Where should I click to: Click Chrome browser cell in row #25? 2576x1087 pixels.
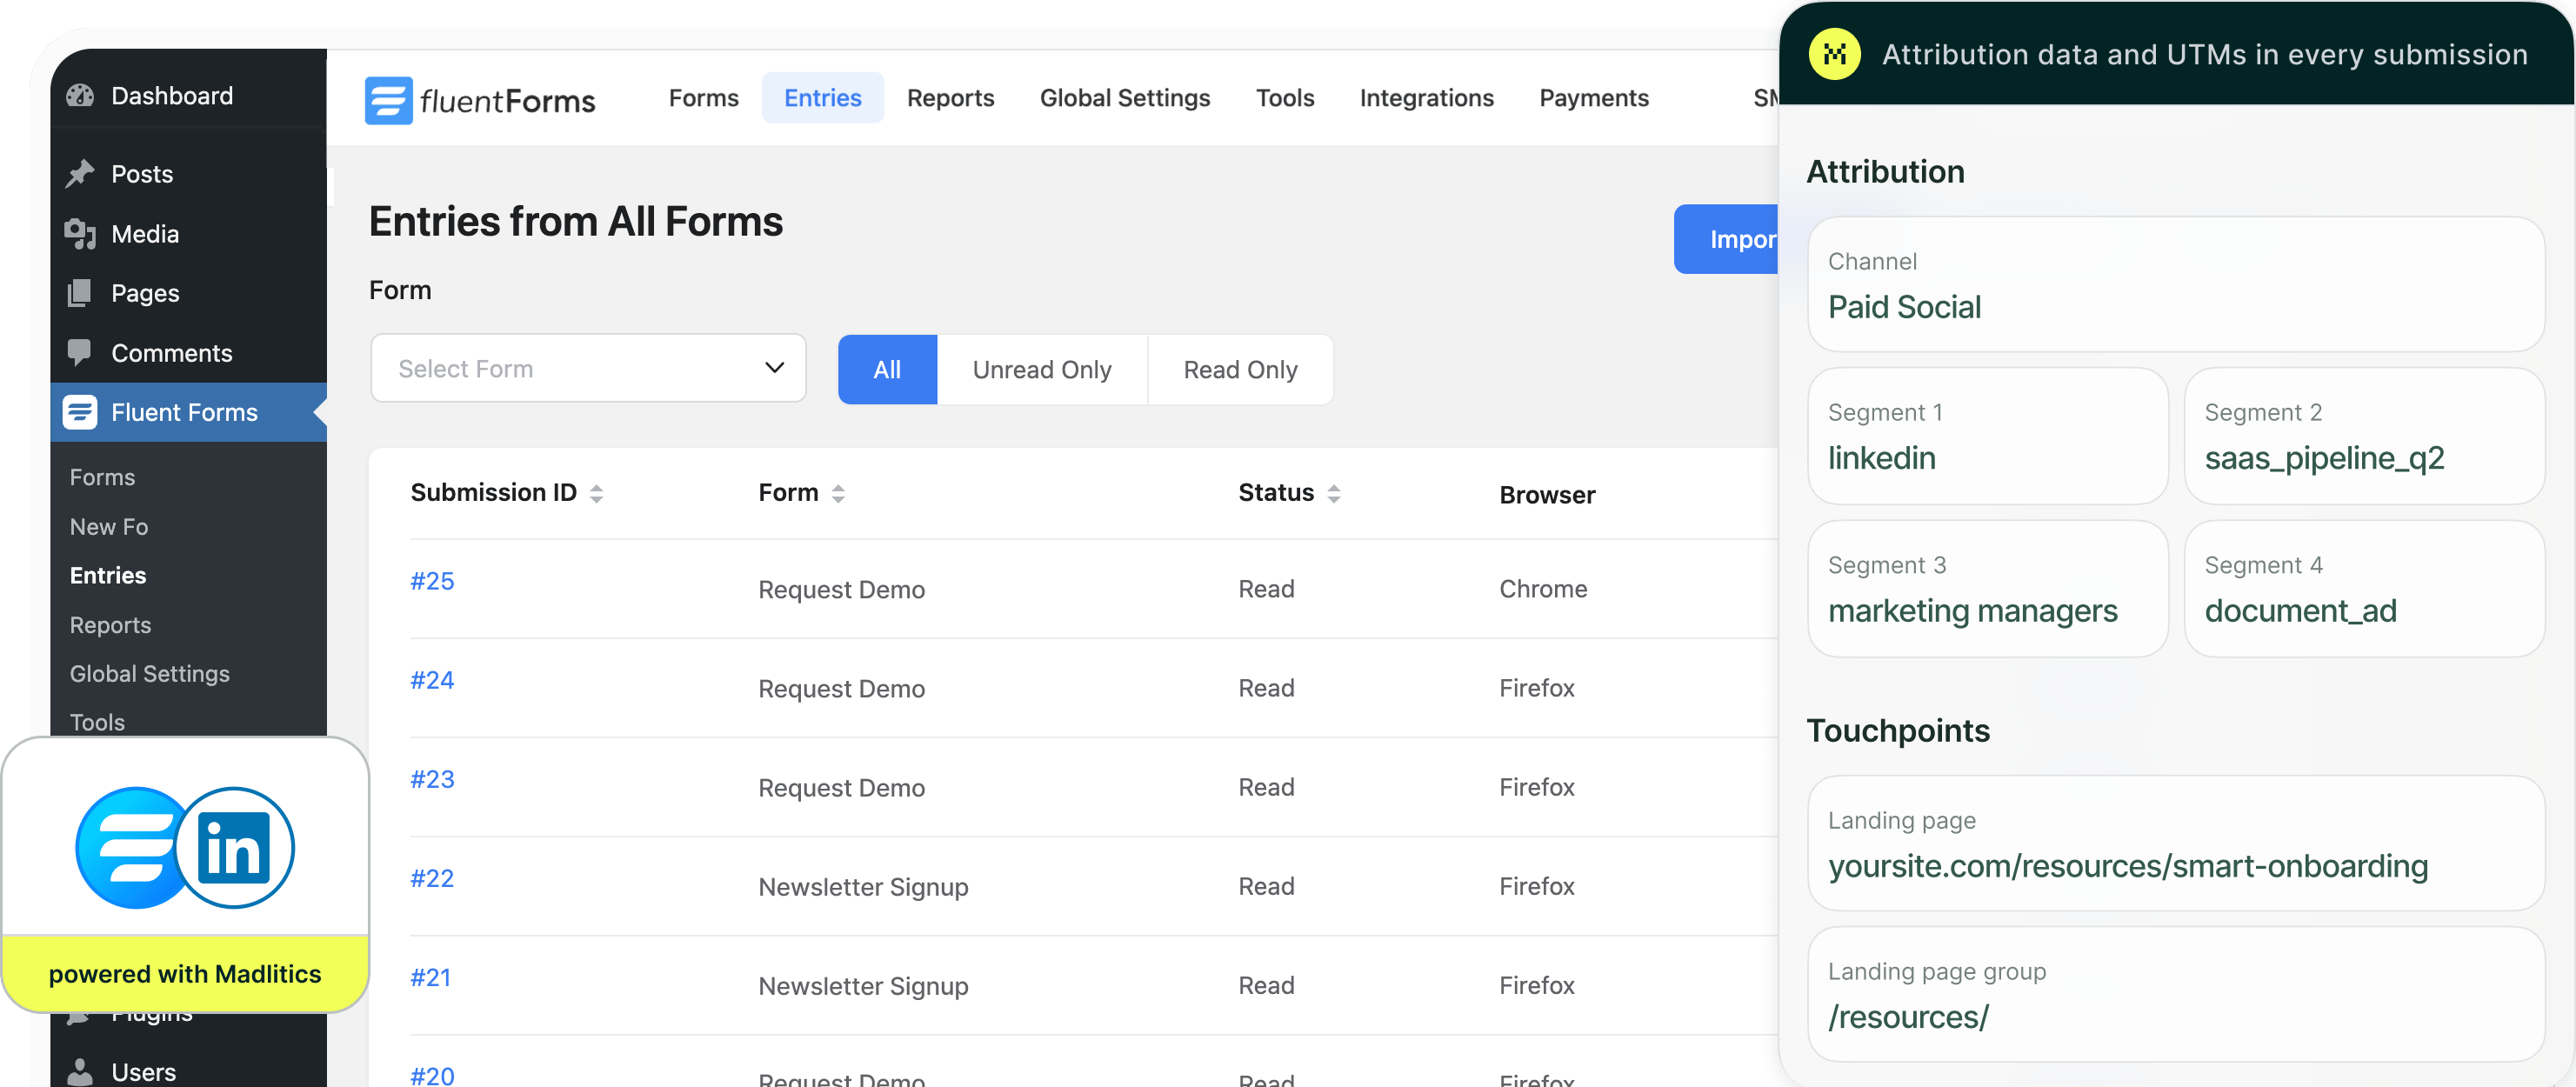[1542, 589]
